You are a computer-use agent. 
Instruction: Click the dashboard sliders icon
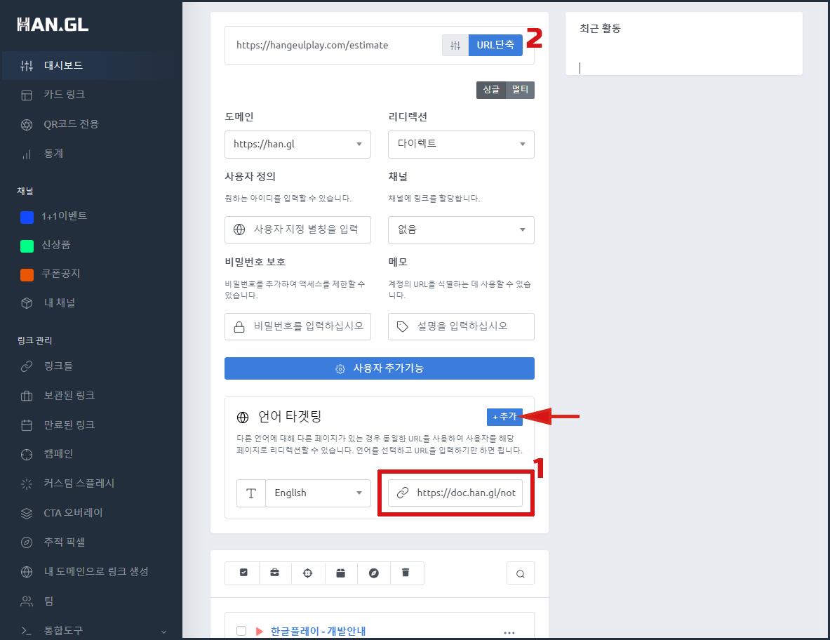27,66
